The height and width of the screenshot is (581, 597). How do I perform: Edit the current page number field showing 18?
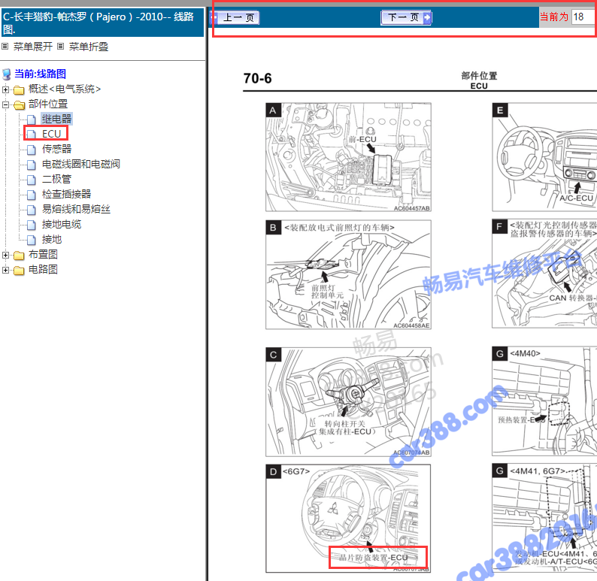coord(583,17)
